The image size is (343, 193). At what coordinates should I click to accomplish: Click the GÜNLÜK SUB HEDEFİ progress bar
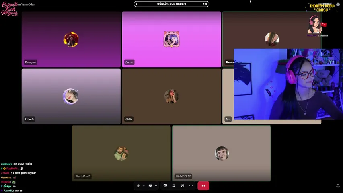tap(171, 4)
